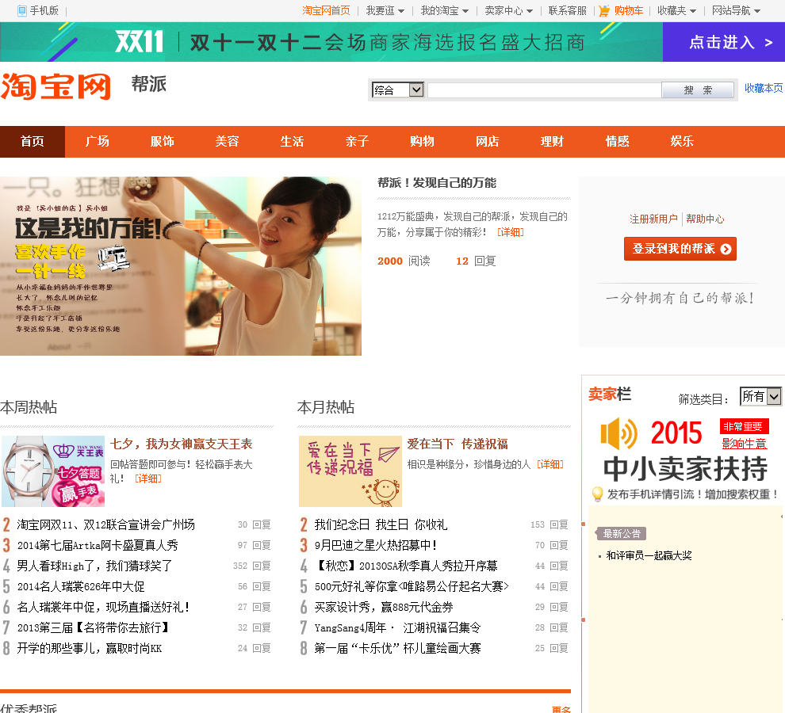Expand 卖家中心 dropdown menu
The height and width of the screenshot is (713, 785).
pos(508,10)
